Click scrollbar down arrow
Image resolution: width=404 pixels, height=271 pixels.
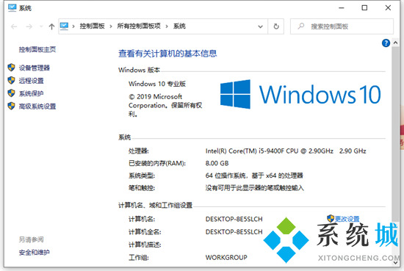pos(395,263)
